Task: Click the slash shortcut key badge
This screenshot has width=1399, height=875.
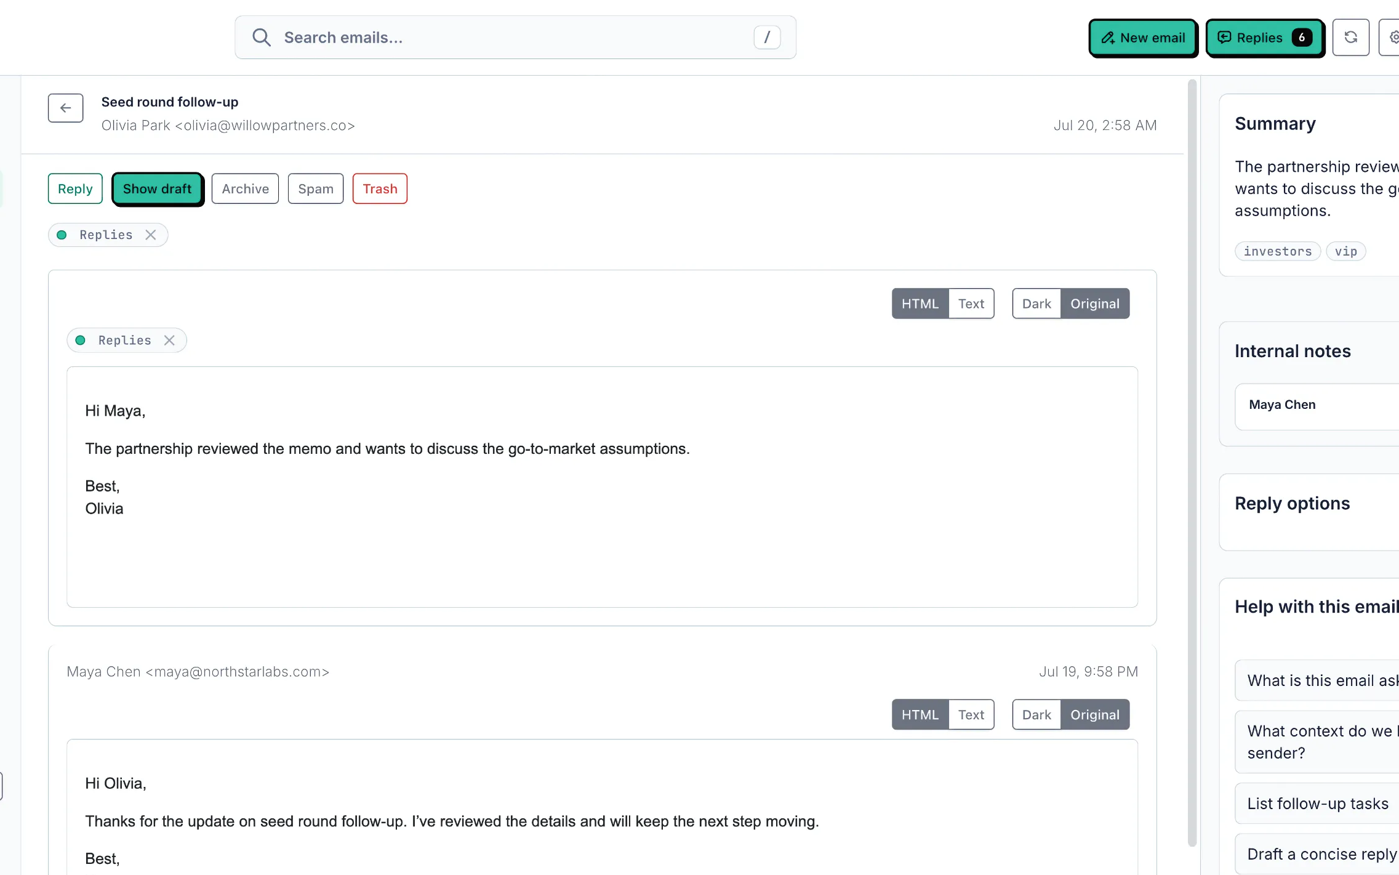Action: tap(767, 38)
